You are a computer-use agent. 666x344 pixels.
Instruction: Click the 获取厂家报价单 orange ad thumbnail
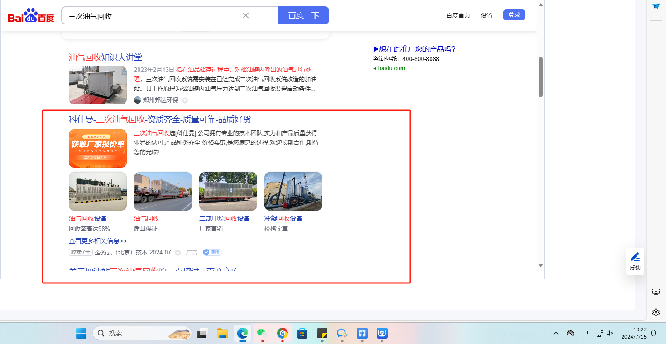(98, 148)
